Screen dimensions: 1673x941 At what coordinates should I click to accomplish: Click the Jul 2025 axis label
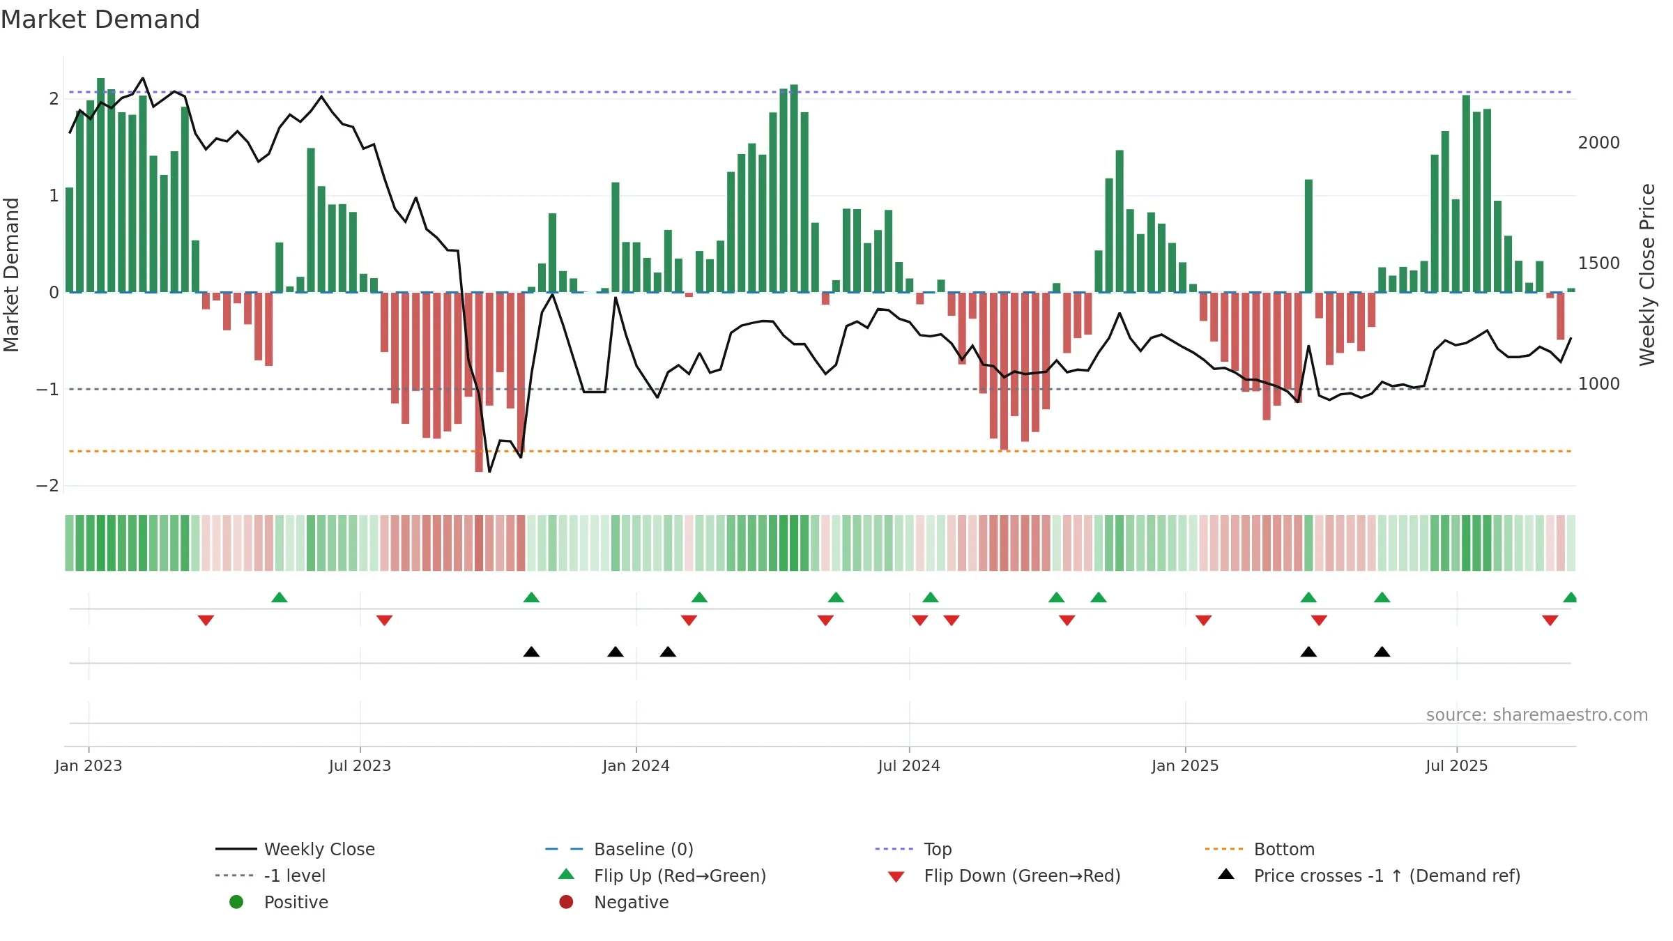click(x=1457, y=766)
